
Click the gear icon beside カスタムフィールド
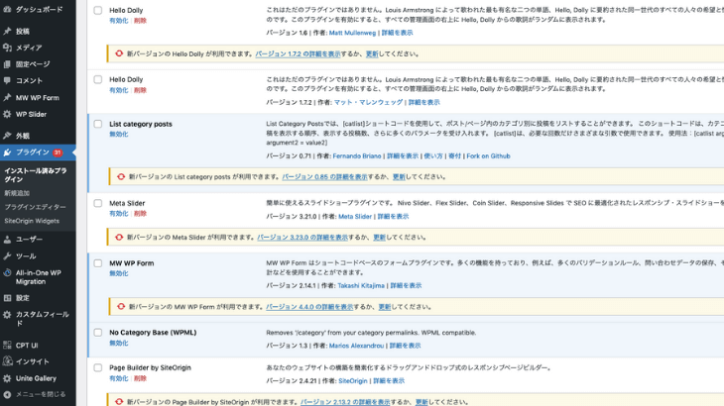[7, 315]
